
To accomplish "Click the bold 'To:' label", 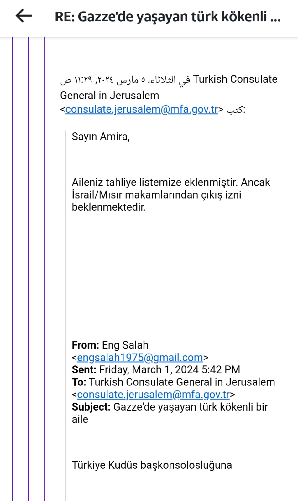I will pyautogui.click(x=79, y=382).
